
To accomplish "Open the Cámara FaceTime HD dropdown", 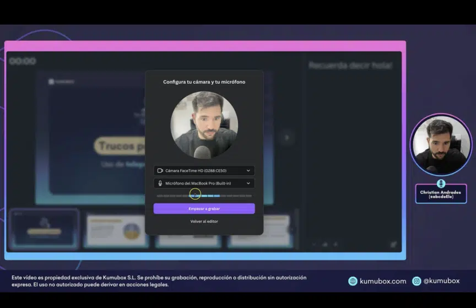I will click(204, 171).
